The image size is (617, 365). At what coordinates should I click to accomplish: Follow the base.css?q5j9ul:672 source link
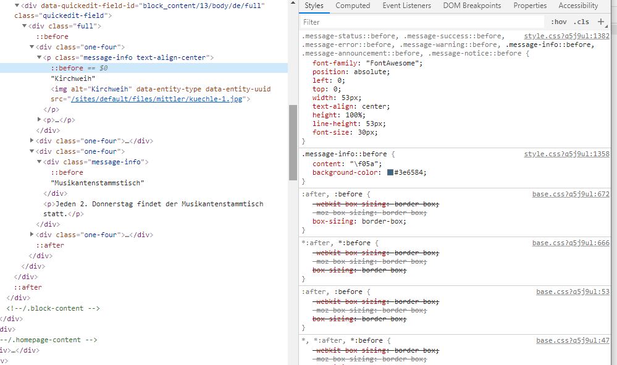pos(571,194)
